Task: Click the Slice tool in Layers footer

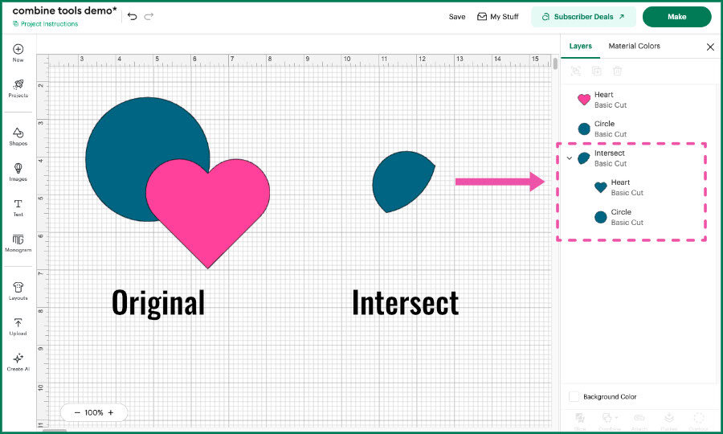Action: (x=580, y=421)
